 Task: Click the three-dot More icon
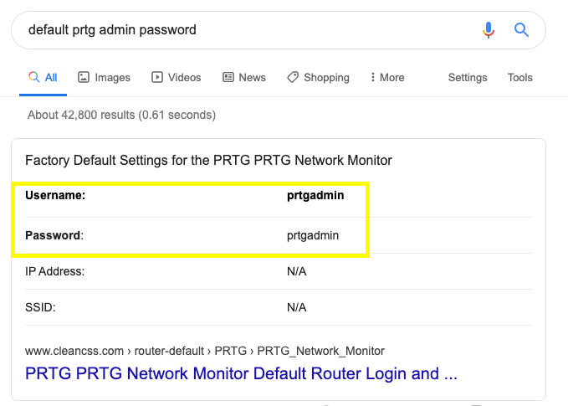(372, 77)
